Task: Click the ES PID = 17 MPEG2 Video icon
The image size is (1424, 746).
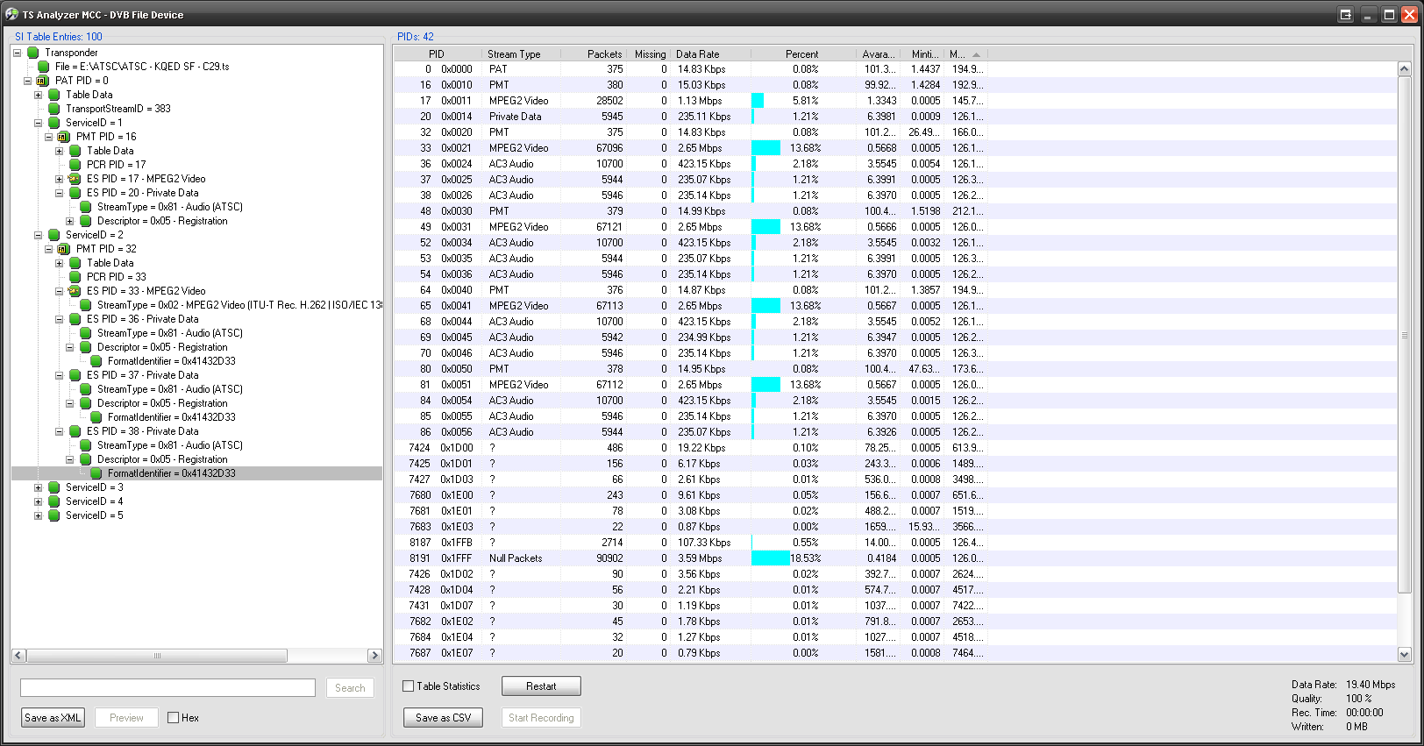Action: coord(75,179)
